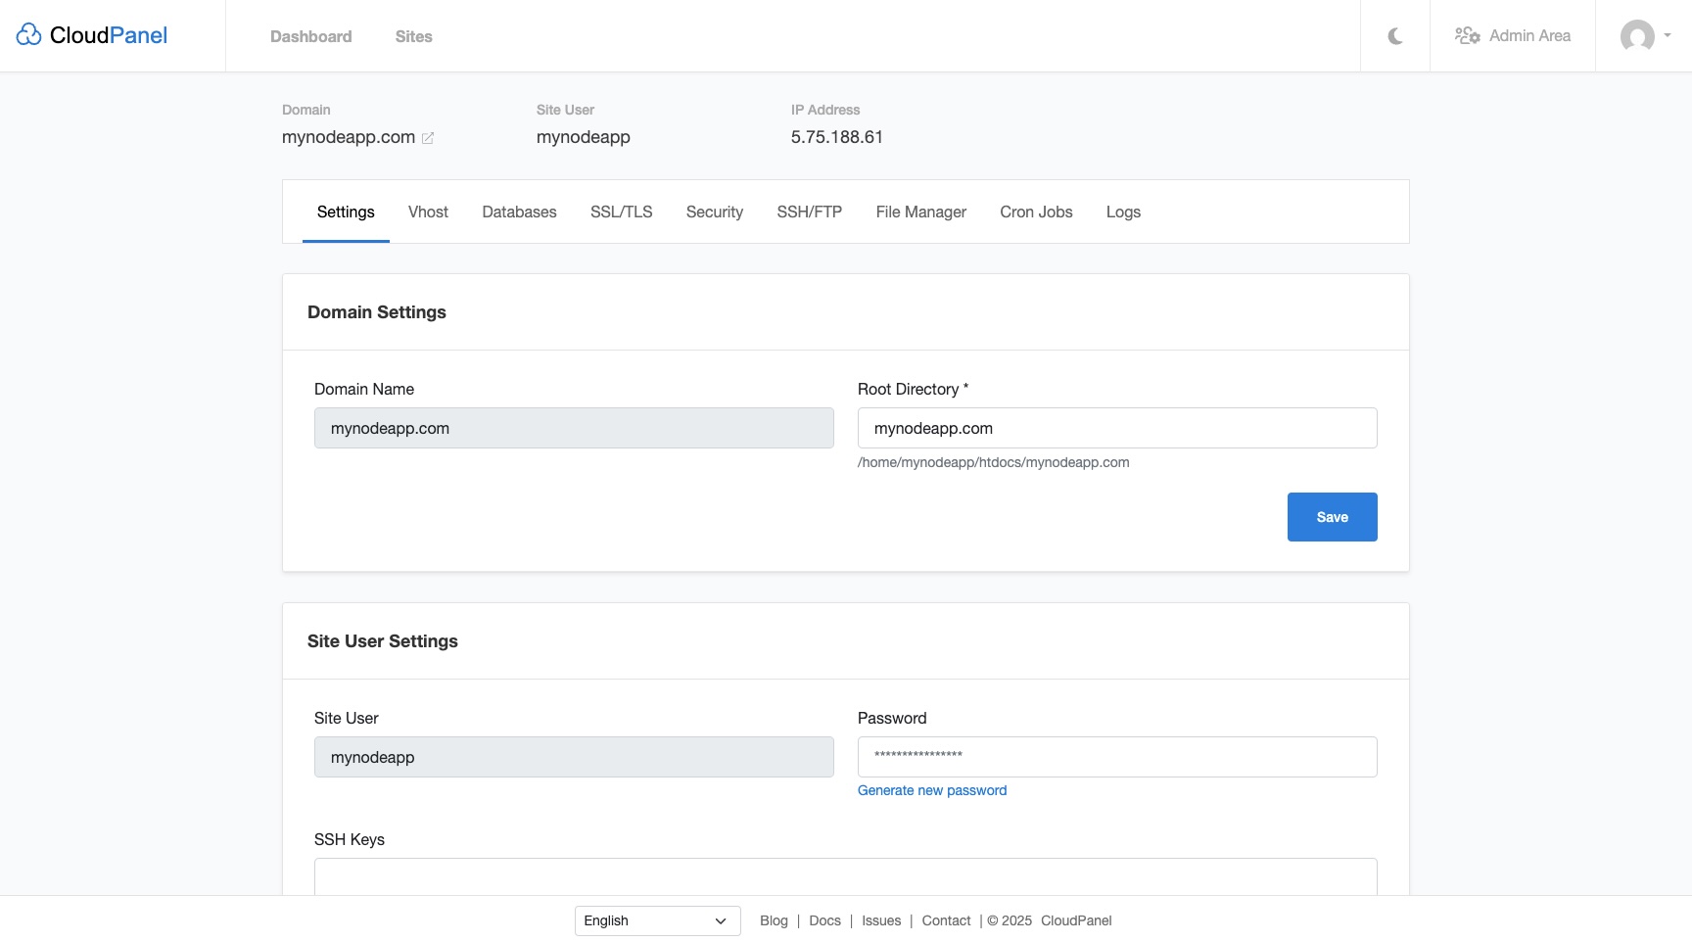
Task: Toggle dark mode with moon icon
Action: point(1395,36)
